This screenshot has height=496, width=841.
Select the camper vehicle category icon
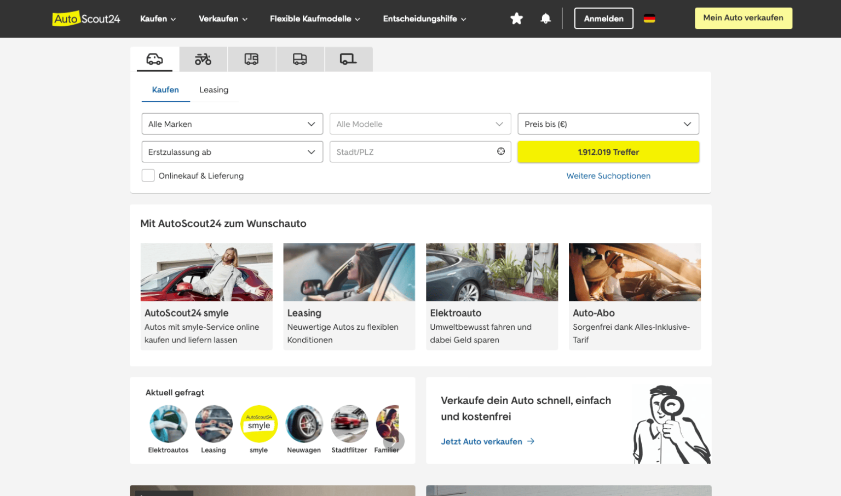pos(251,59)
